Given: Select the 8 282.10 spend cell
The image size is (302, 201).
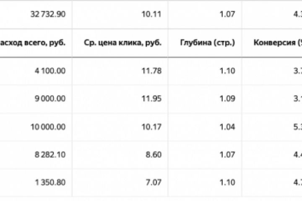Looking at the screenshot, I should pos(50,155).
